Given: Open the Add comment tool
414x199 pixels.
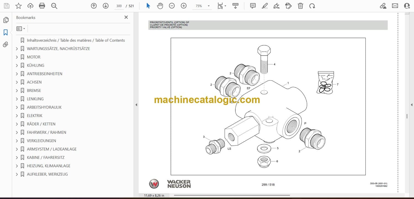Looking at the screenshot, I should coord(253,6).
